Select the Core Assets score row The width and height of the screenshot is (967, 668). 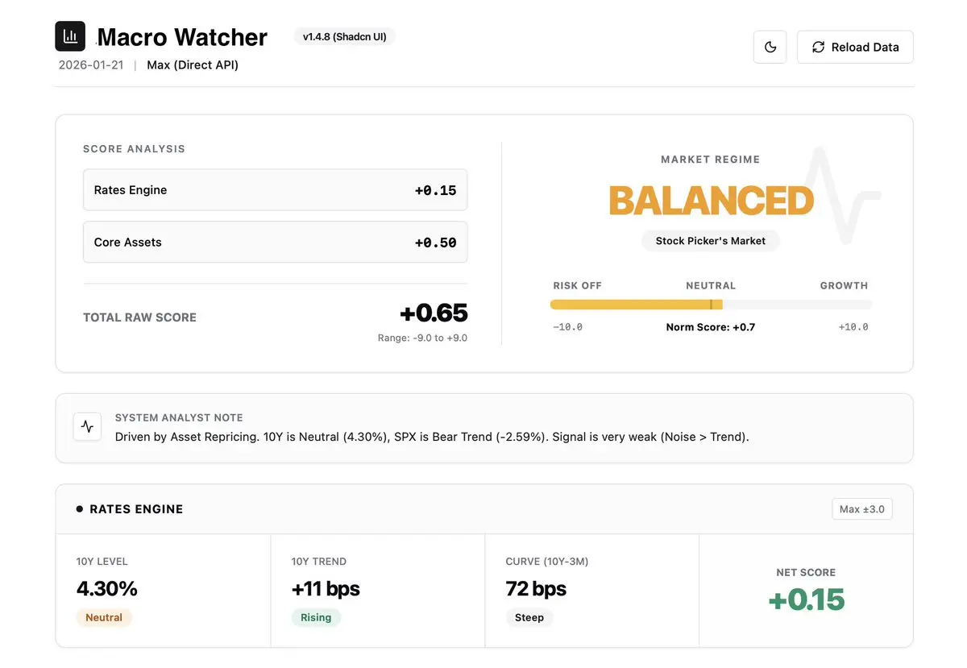(275, 242)
